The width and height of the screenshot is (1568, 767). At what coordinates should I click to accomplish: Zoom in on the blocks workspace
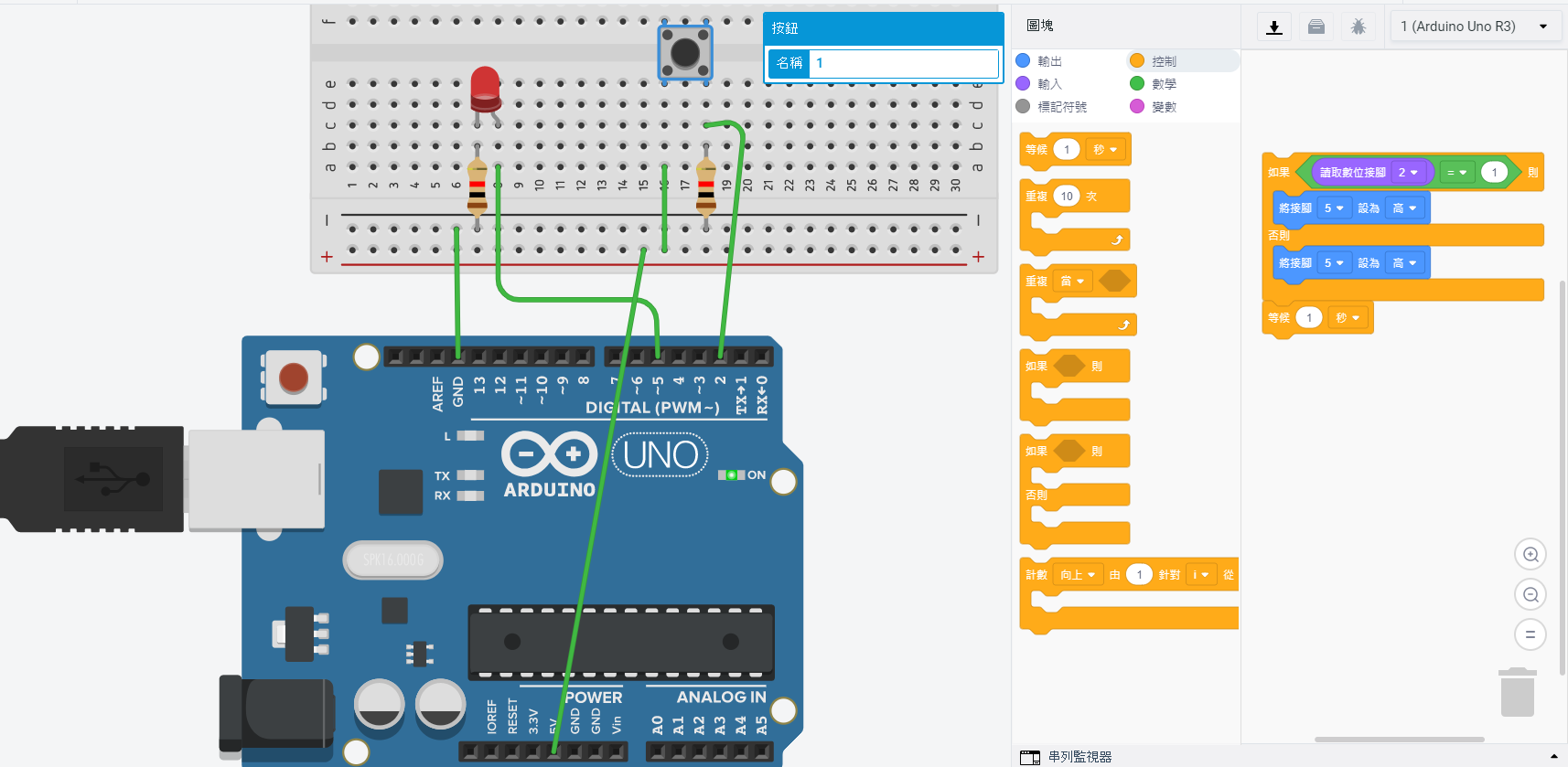[x=1530, y=555]
